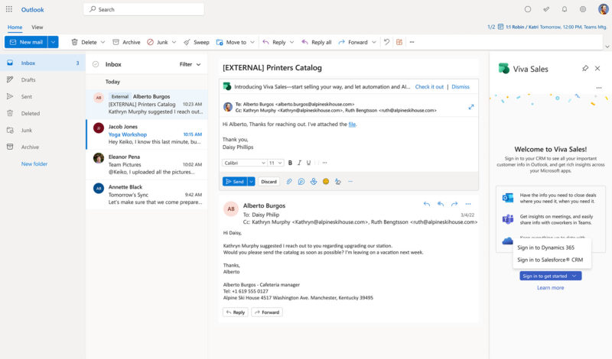The image size is (612, 359).
Task: Click in the Search box
Action: pyautogui.click(x=144, y=9)
